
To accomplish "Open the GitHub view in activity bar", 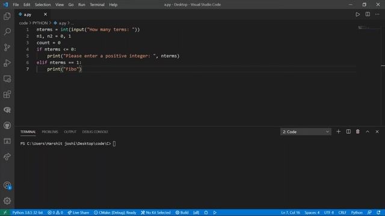I will [x=7, y=125].
